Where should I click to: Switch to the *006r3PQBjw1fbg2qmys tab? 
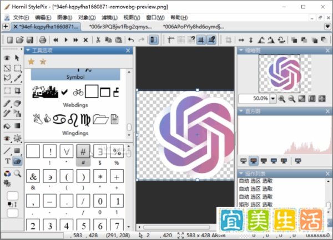click(120, 27)
